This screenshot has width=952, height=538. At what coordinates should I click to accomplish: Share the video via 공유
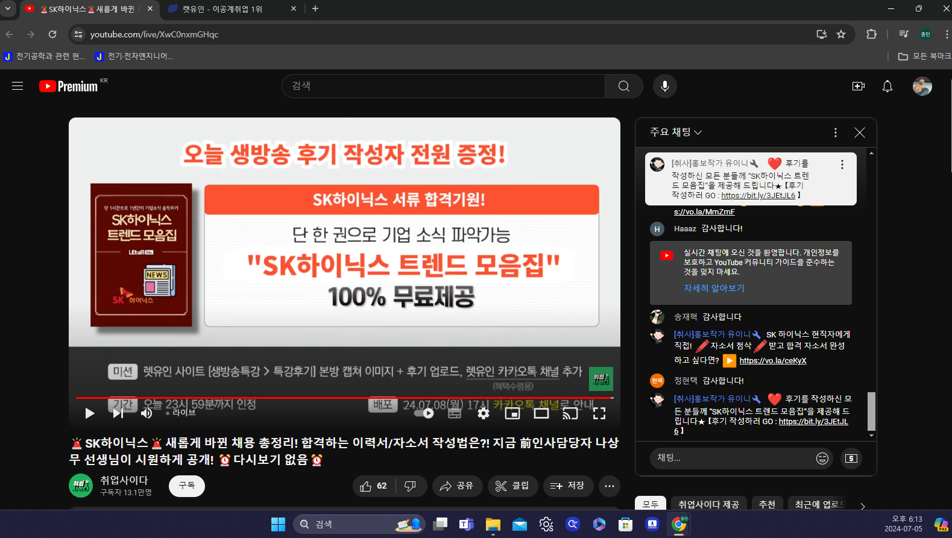[457, 486]
